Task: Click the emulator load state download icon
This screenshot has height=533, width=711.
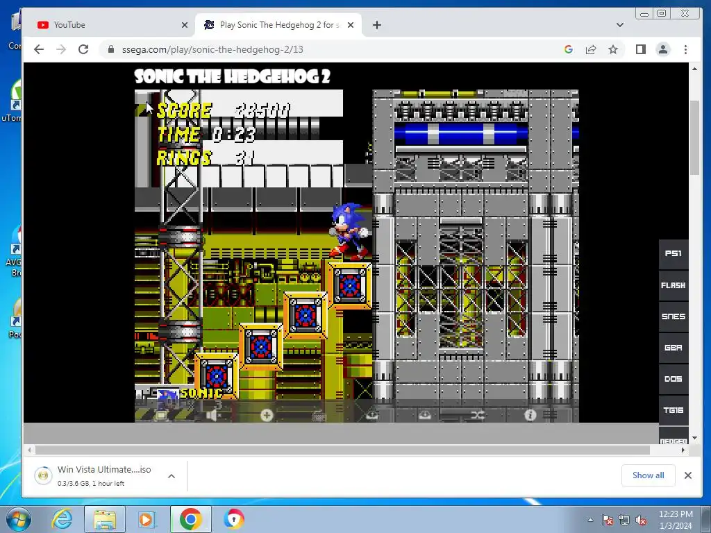Action: [425, 415]
